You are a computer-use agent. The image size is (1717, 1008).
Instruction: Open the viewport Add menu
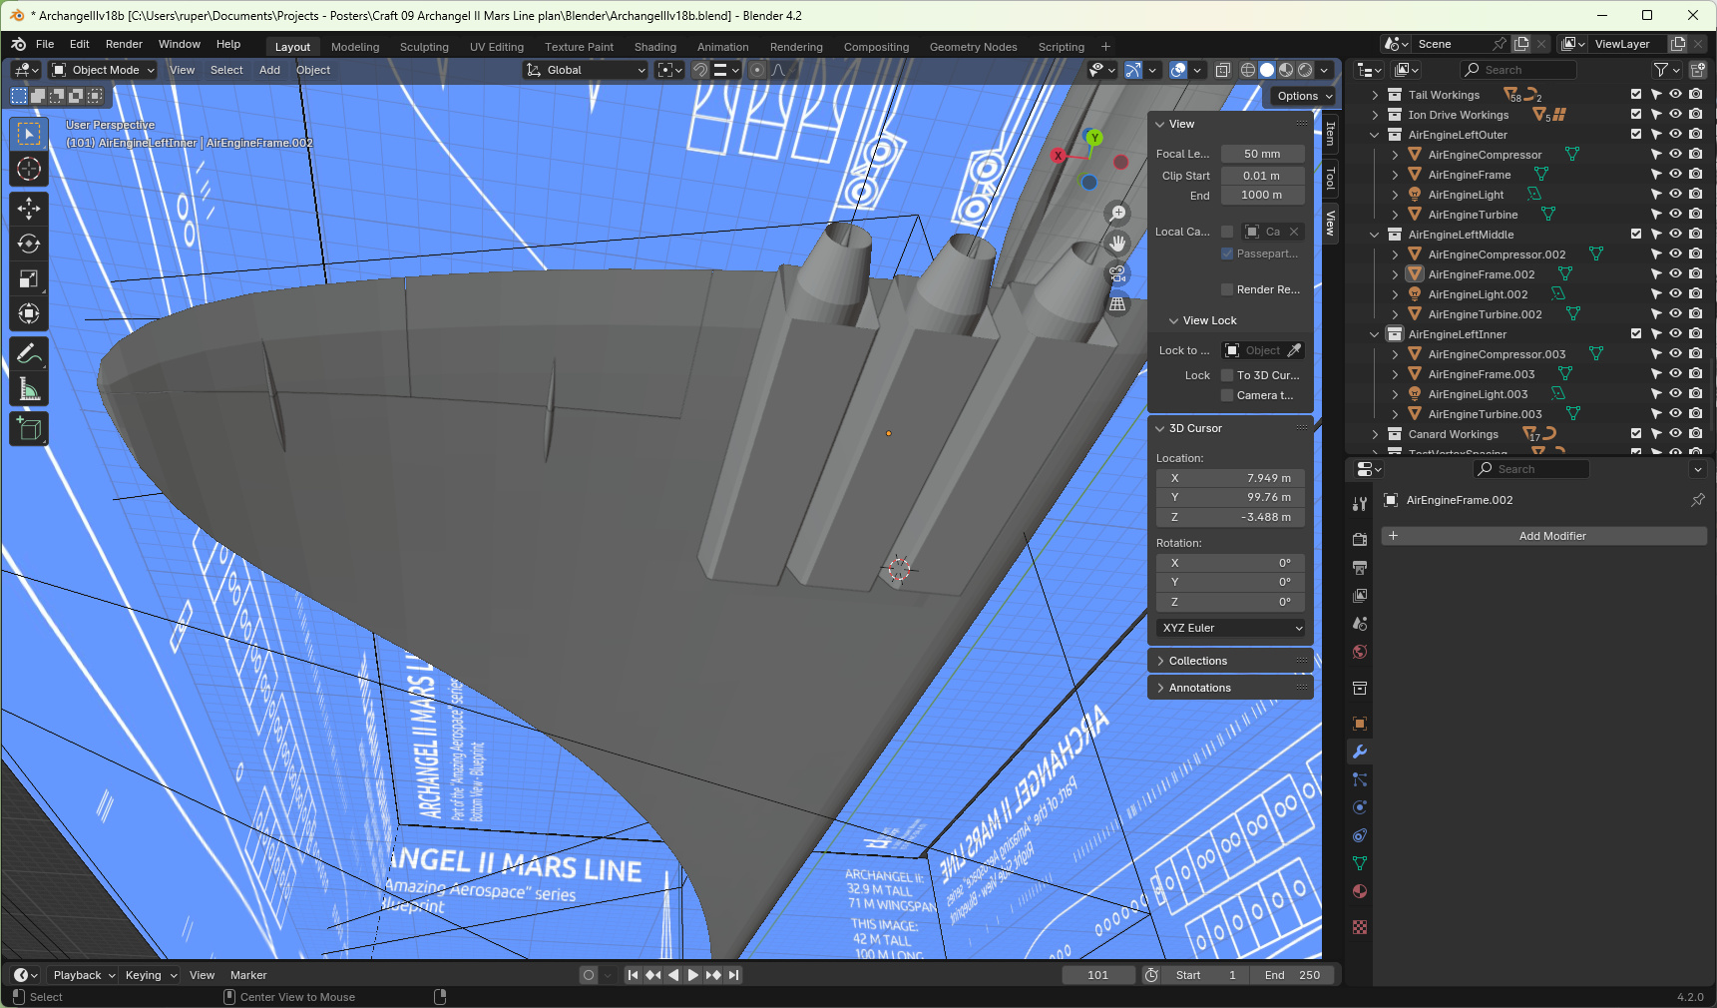[269, 70]
